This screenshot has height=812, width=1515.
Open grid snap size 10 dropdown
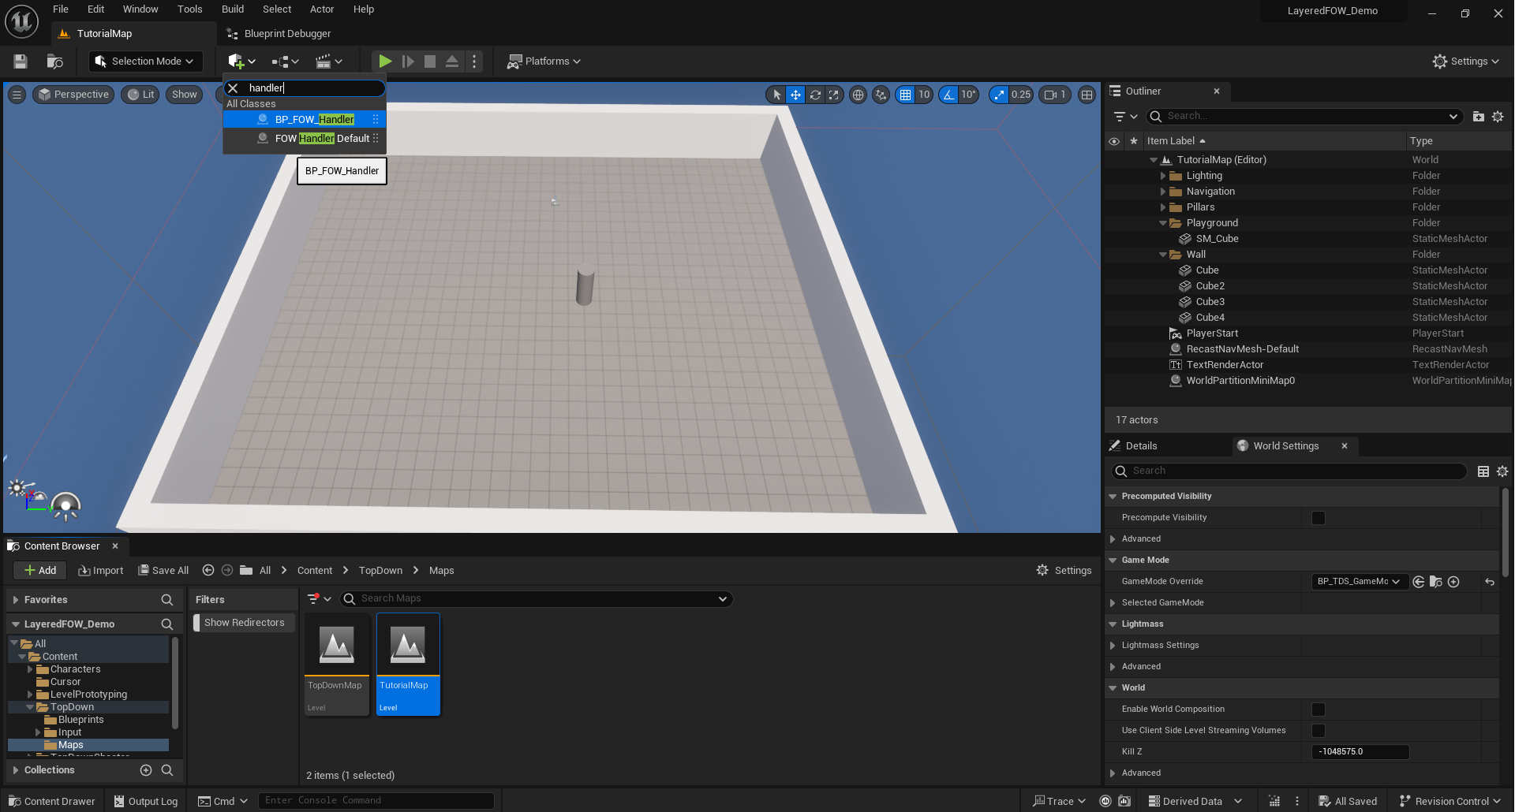click(924, 95)
